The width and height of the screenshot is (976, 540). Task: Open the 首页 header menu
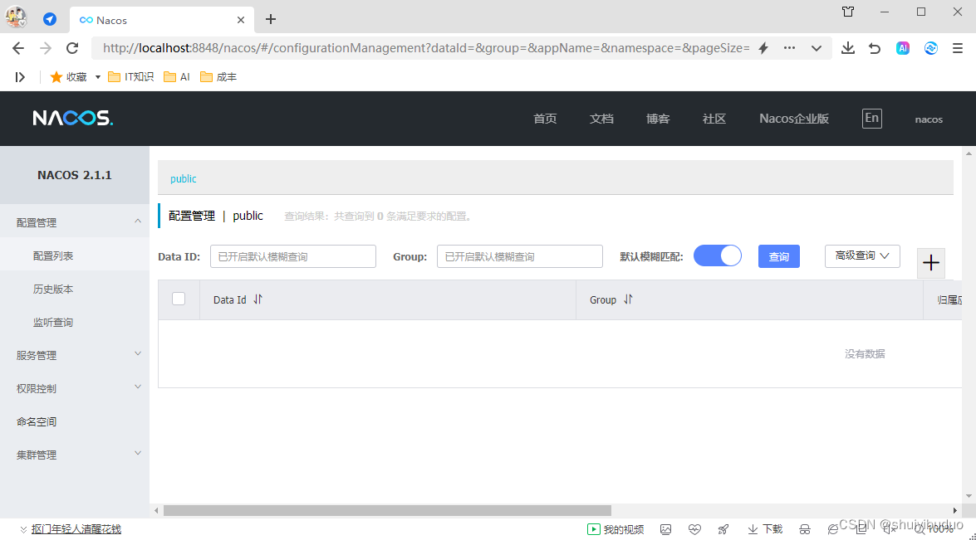point(545,119)
